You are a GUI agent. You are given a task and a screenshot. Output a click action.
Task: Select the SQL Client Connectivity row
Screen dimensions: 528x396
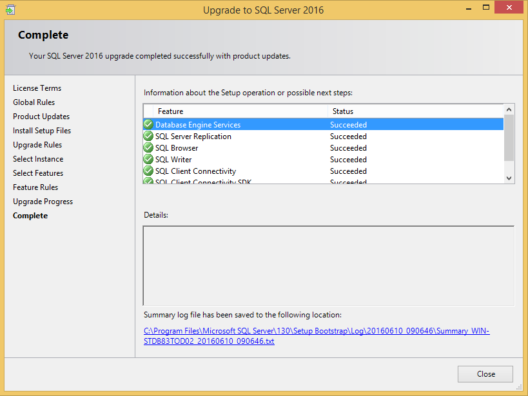click(323, 171)
